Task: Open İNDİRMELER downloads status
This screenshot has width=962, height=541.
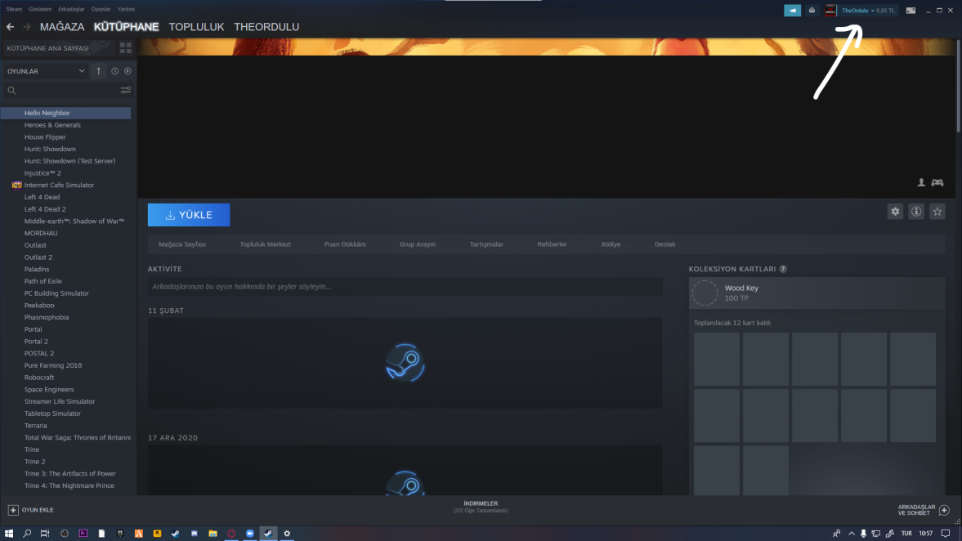Action: click(481, 507)
